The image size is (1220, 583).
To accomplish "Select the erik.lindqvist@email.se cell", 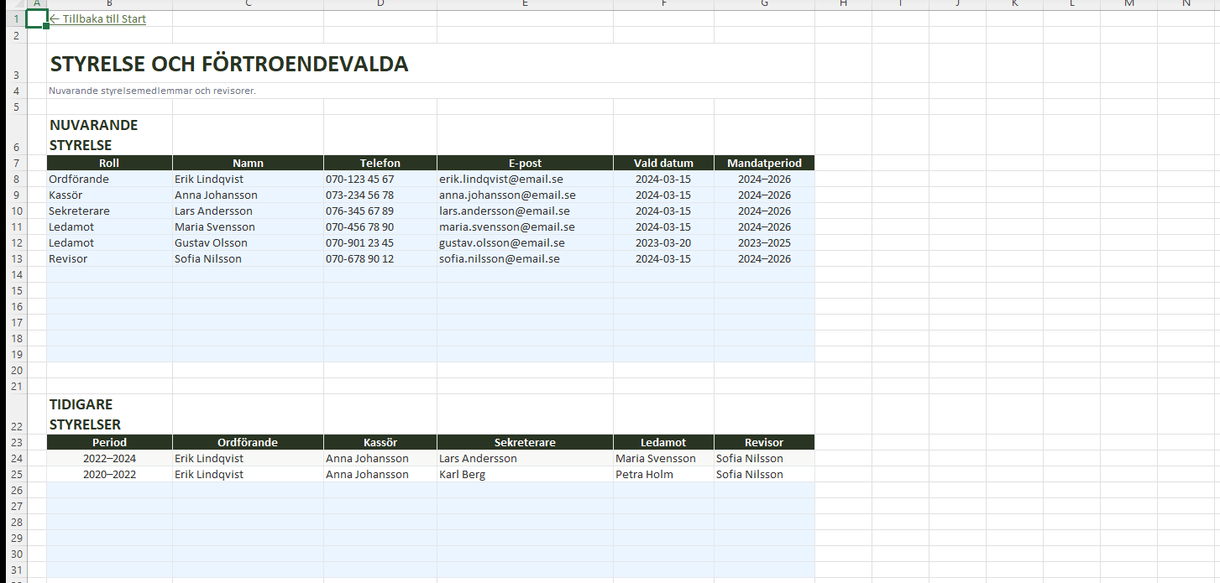I will [x=501, y=179].
